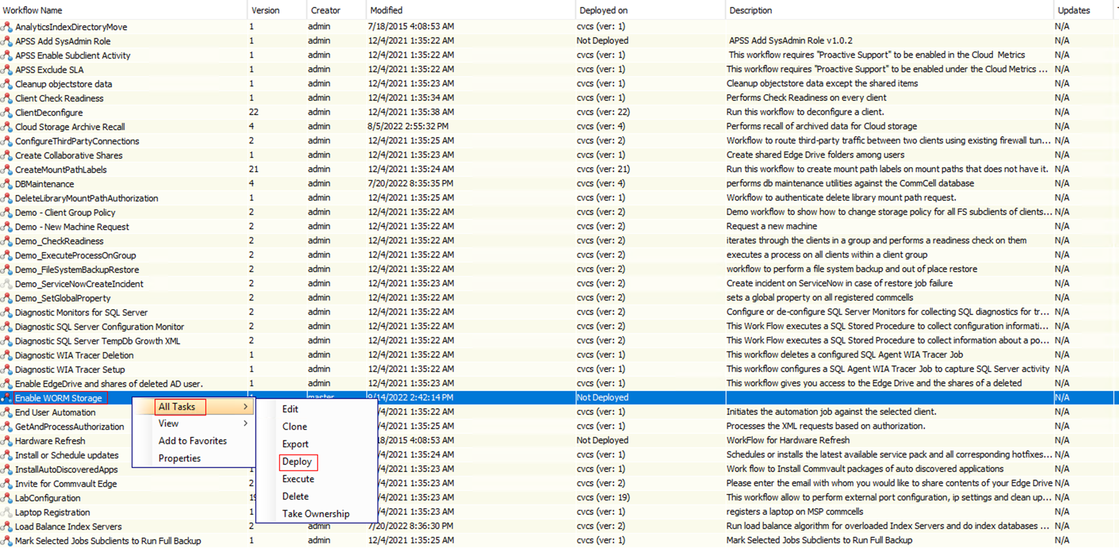This screenshot has height=548, width=1119.
Task: Click workflow icon beside AnalyticsIndexDirectoryMove
Action: (7, 27)
